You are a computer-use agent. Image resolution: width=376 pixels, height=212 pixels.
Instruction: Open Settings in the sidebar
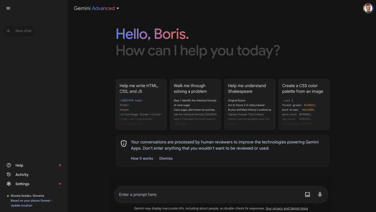click(x=34, y=184)
